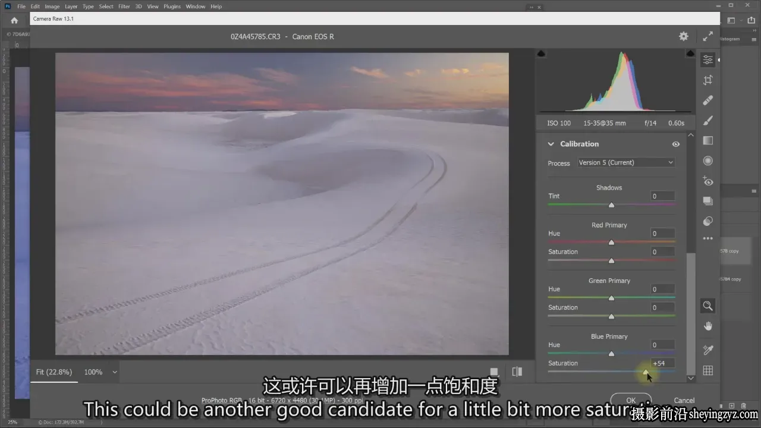
Task: Switch to single view preview icon
Action: pyautogui.click(x=493, y=372)
